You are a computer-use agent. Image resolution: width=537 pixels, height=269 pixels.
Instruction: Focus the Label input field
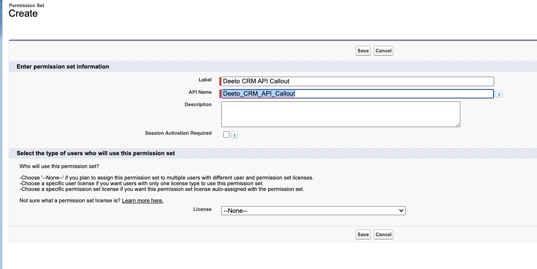pyautogui.click(x=358, y=81)
